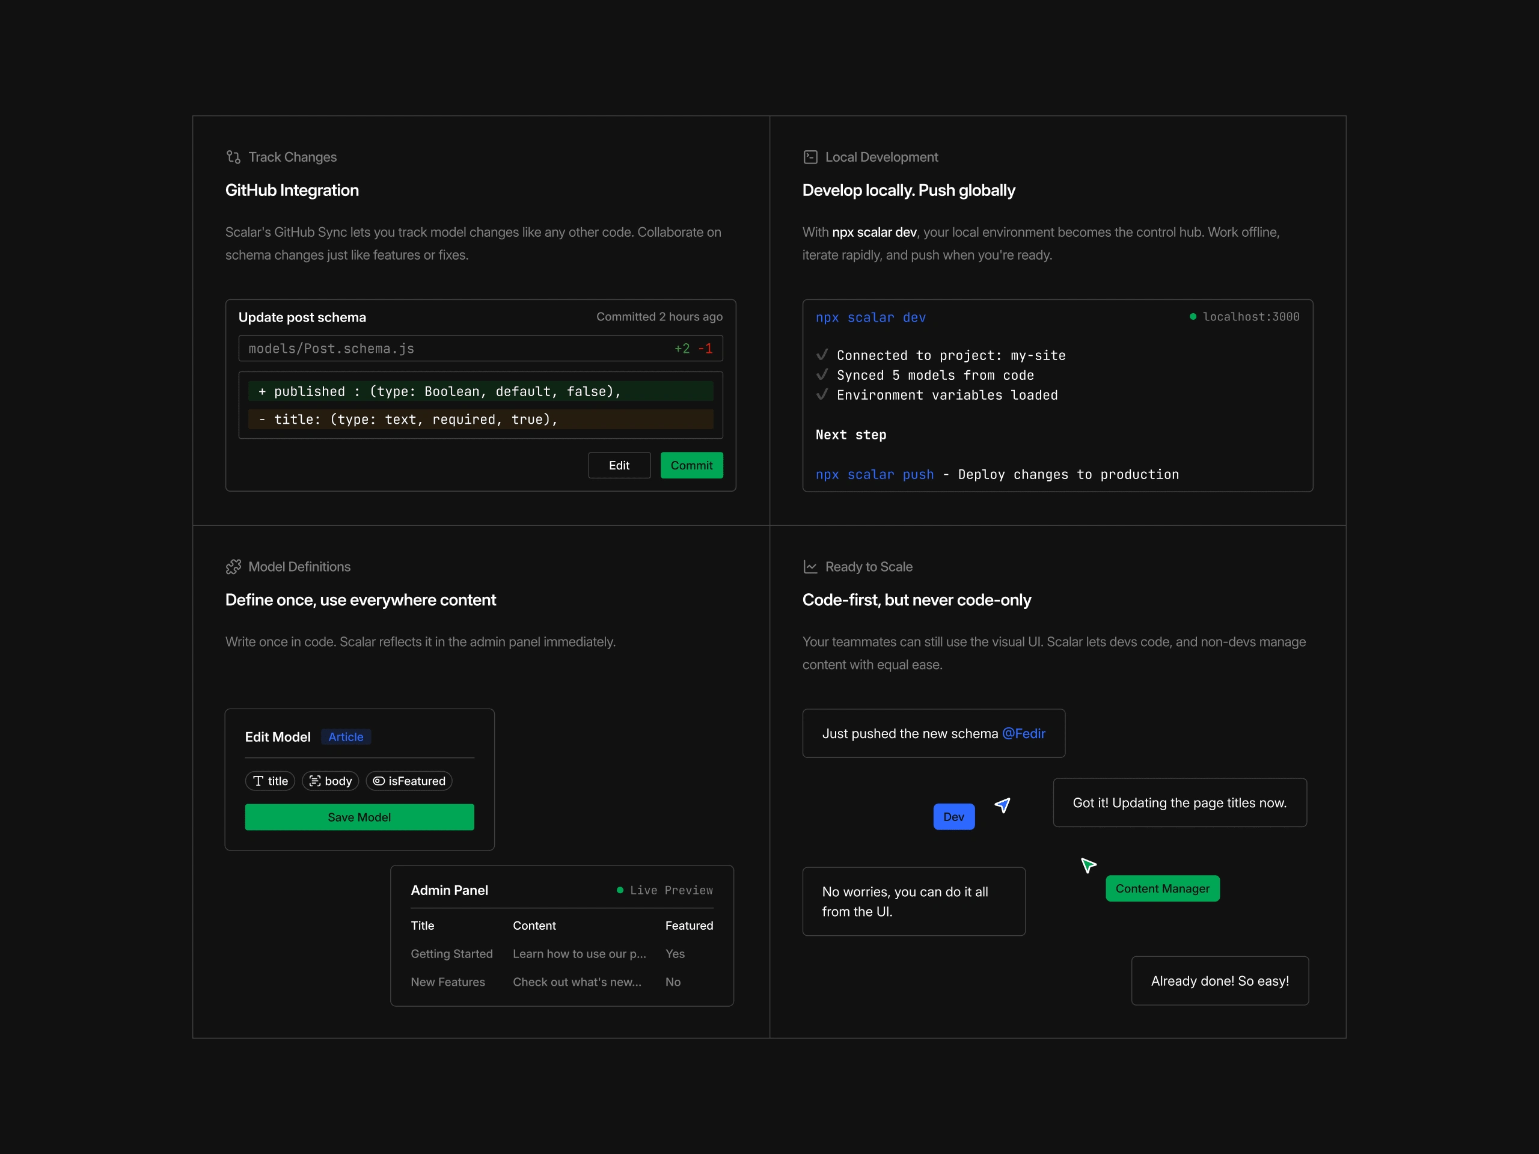Click the Track Changes git branch icon
Viewport: 1539px width, 1154px height.
click(233, 157)
